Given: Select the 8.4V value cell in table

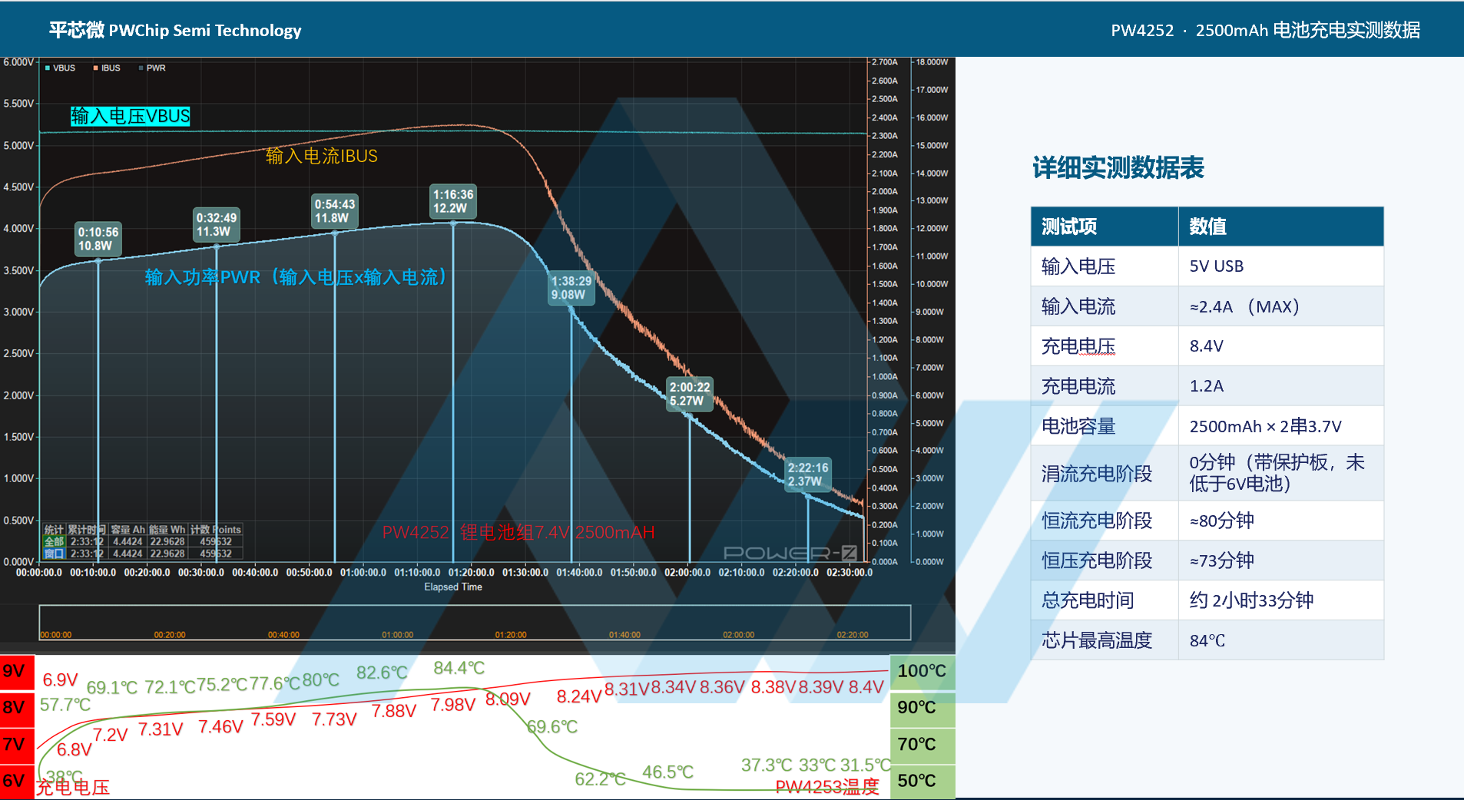Looking at the screenshot, I should pyautogui.click(x=1281, y=346).
